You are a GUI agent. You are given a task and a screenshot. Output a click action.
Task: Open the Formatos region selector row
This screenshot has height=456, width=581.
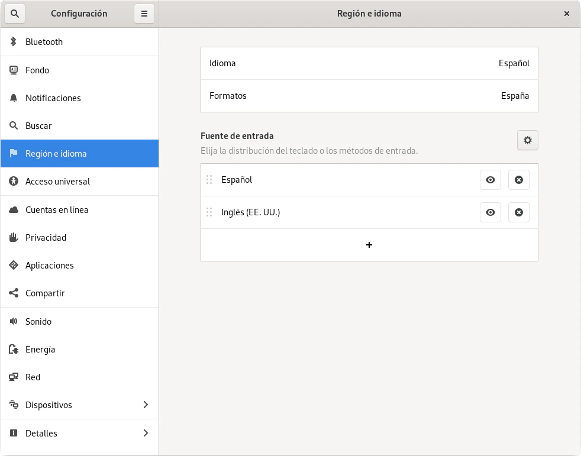369,96
